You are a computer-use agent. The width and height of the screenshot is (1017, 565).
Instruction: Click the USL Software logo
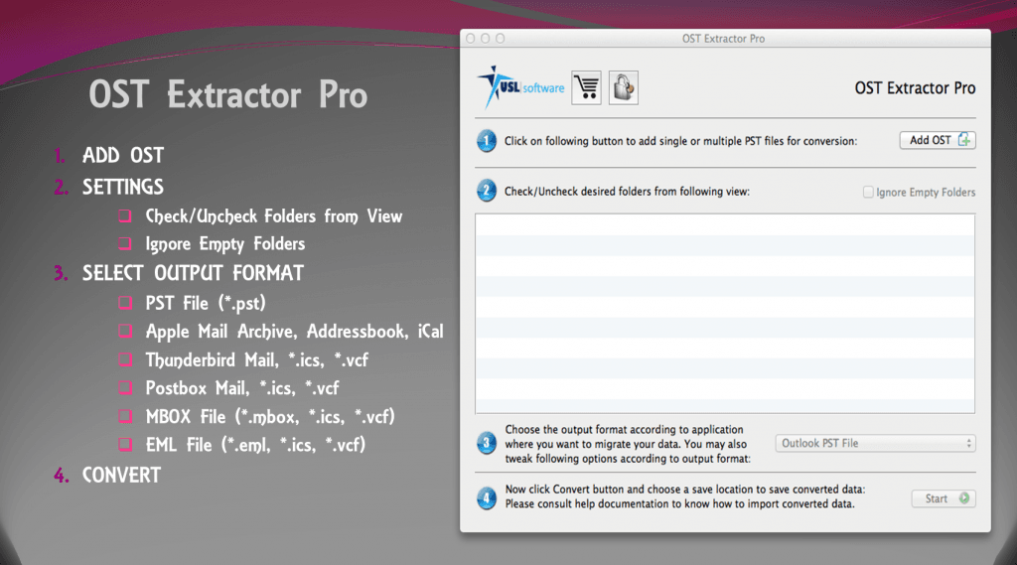click(x=520, y=87)
